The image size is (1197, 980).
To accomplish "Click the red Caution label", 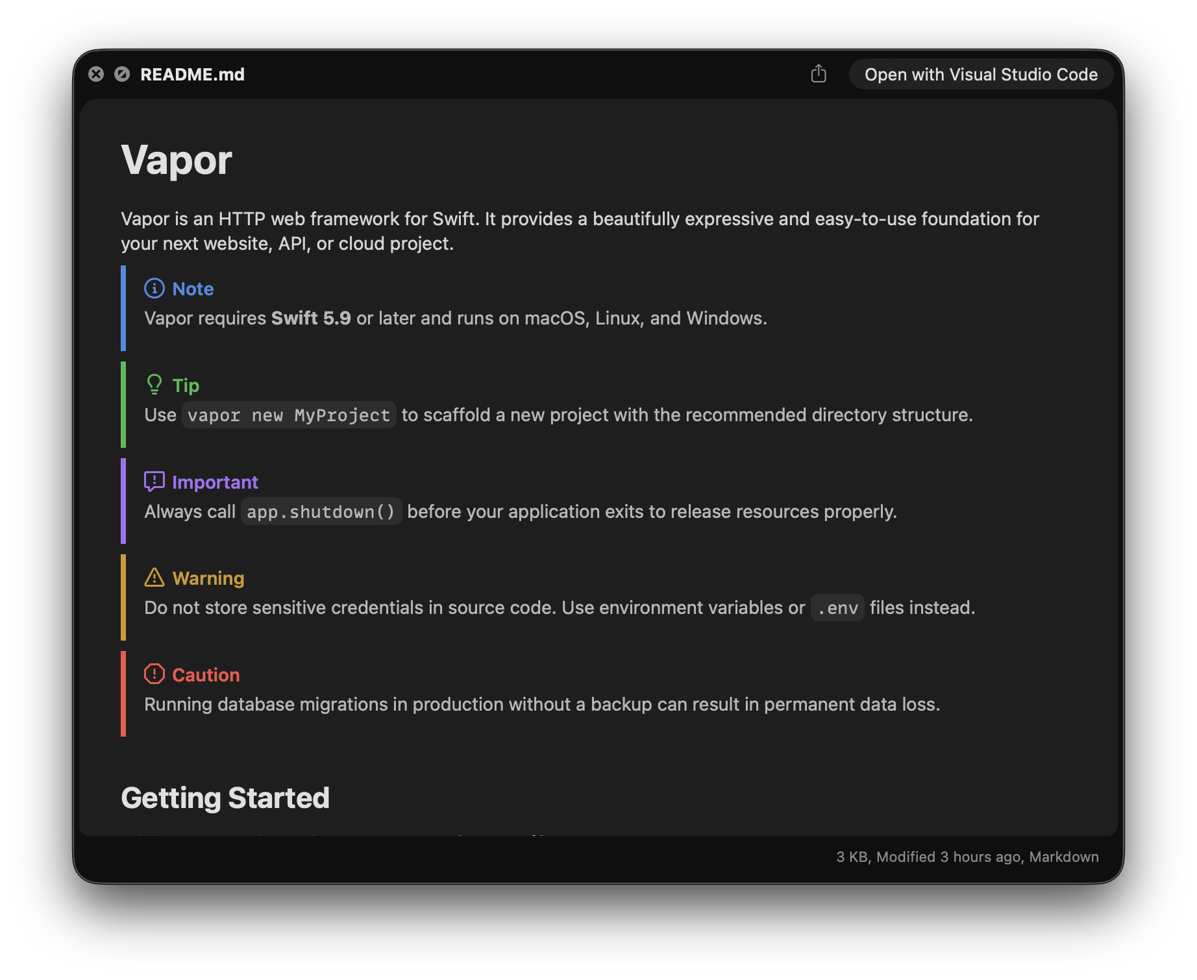I will (206, 675).
